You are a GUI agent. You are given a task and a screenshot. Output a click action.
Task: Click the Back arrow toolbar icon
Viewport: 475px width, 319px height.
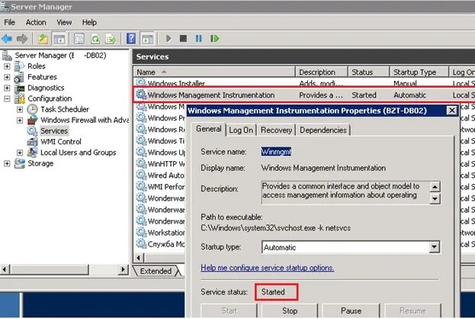pyautogui.click(x=7, y=39)
